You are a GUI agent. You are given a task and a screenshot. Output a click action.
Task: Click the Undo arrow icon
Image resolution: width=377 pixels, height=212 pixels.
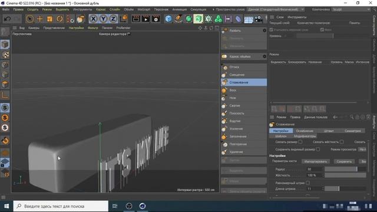[x=7, y=19]
